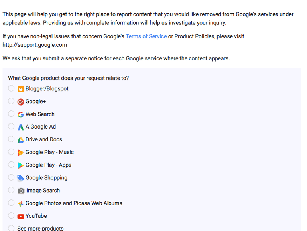The height and width of the screenshot is (231, 307).
Task: Click the Google Play Music icon
Action: [21, 153]
